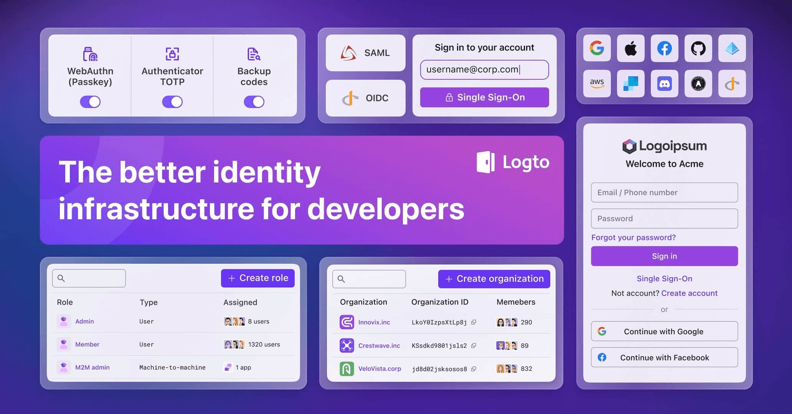
Task: Click the Innovix.inc member avatars
Action: tap(507, 322)
